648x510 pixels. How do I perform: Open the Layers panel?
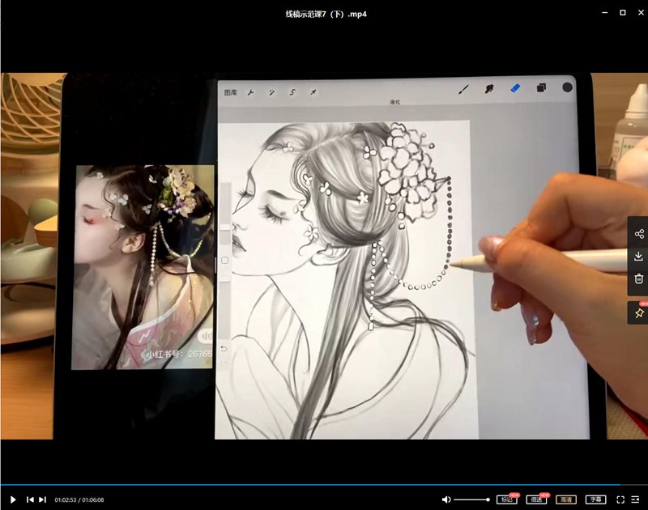point(542,91)
